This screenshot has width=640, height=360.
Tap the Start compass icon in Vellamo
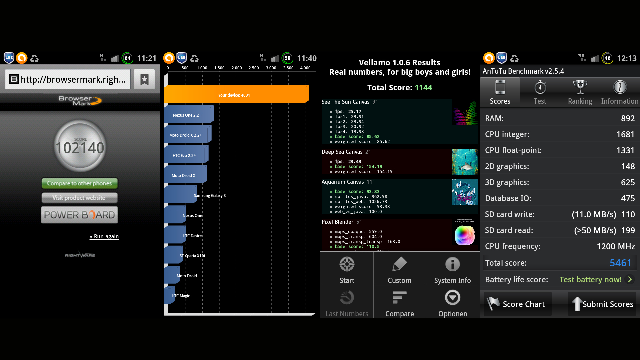tap(347, 264)
